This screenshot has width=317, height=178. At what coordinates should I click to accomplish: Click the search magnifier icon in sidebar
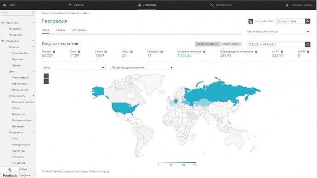pyautogui.click(x=33, y=12)
